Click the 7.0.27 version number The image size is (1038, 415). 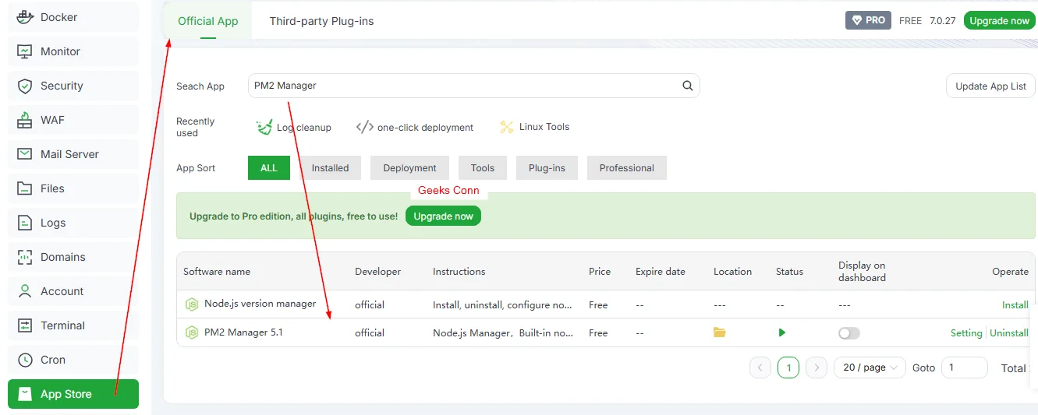(x=943, y=21)
